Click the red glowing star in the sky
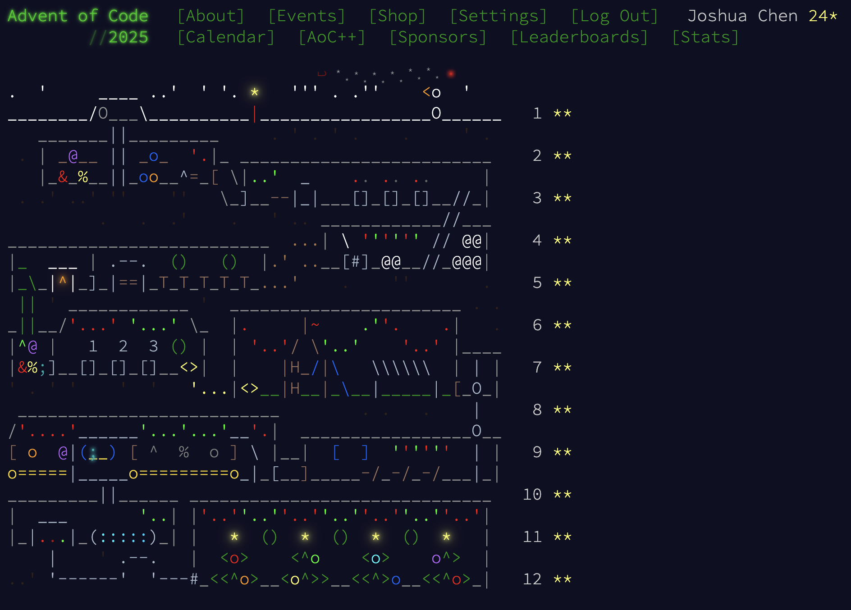Viewport: 851px width, 610px height. click(451, 73)
